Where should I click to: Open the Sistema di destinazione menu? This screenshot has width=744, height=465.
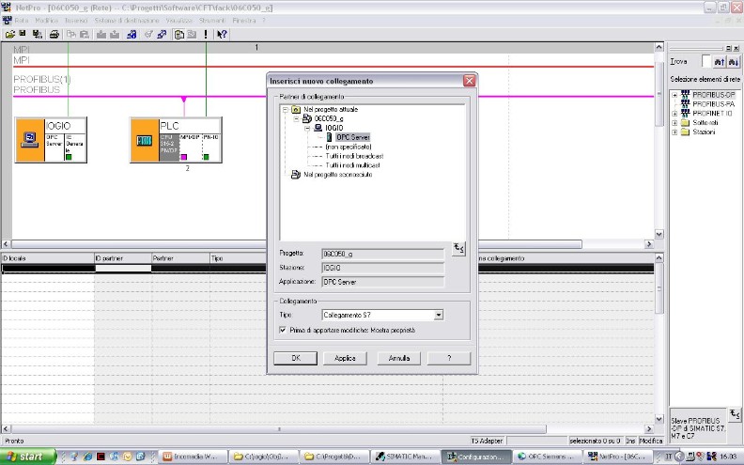(x=127, y=21)
